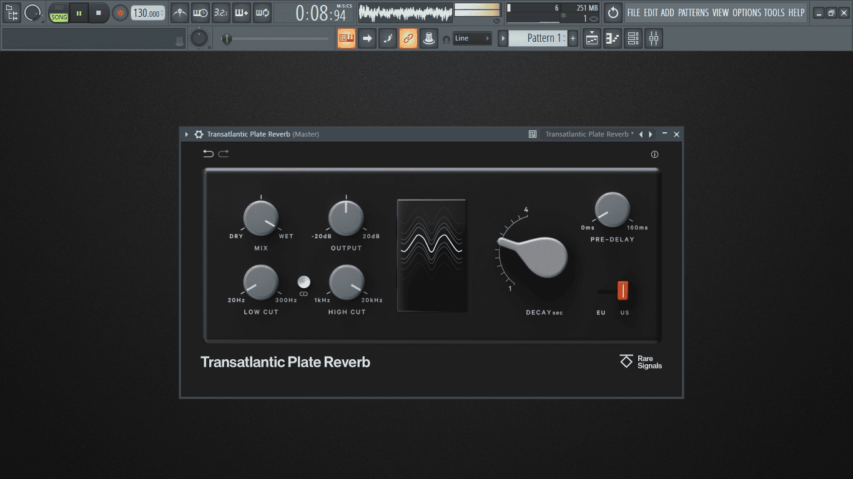Select next preset with right arrow

coord(651,134)
